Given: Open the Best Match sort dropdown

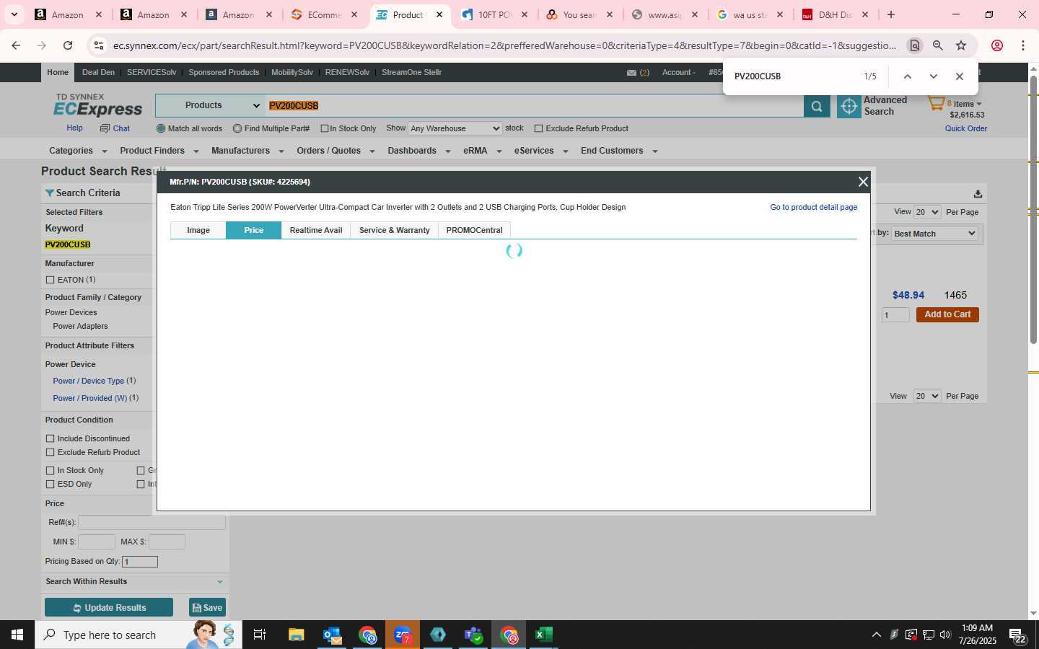Looking at the screenshot, I should coord(934,234).
